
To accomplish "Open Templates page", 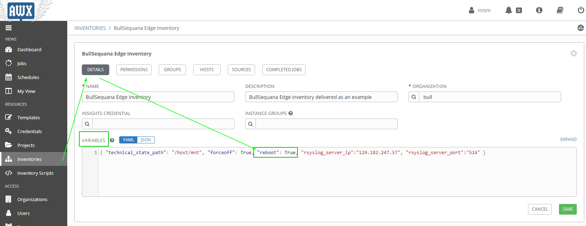I will [28, 117].
